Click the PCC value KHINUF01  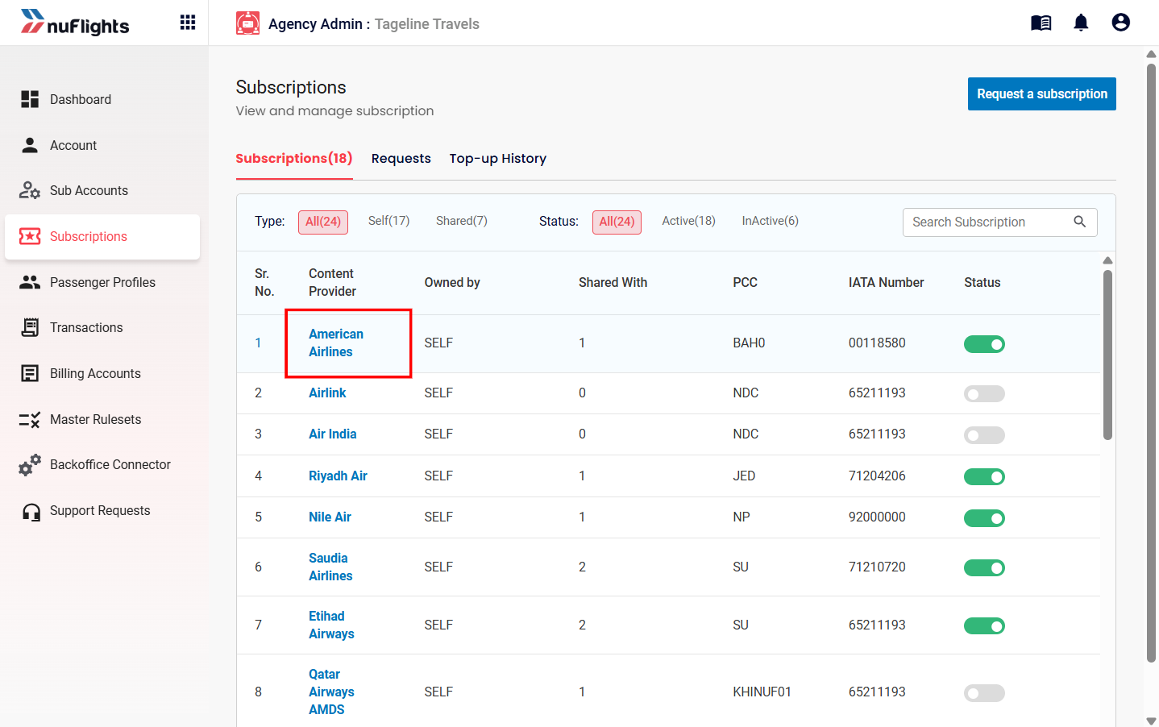point(762,692)
